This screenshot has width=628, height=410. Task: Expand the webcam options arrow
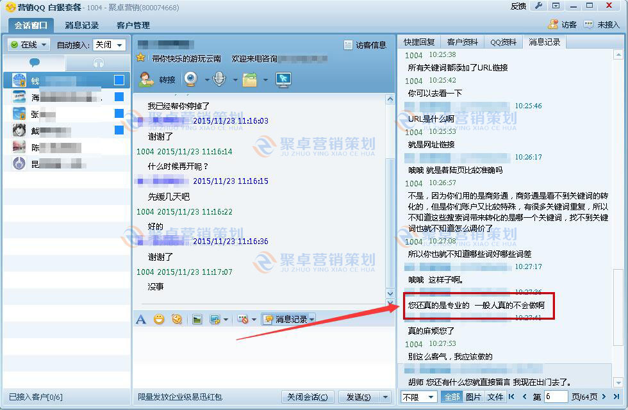click(206, 79)
